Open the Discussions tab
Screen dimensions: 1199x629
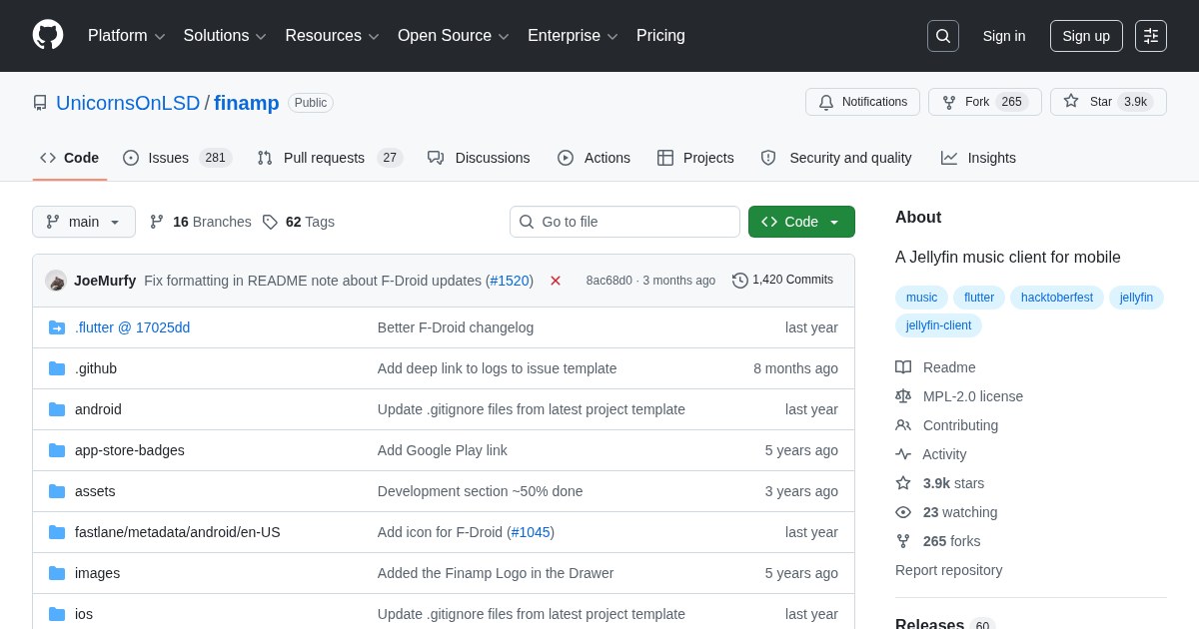(479, 158)
